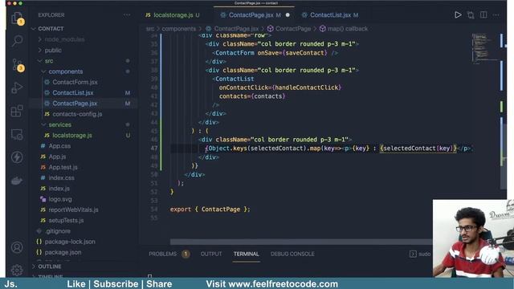Open ContactList.jsx in the file tree
Image resolution: width=514 pixels, height=289 pixels.
(x=73, y=93)
